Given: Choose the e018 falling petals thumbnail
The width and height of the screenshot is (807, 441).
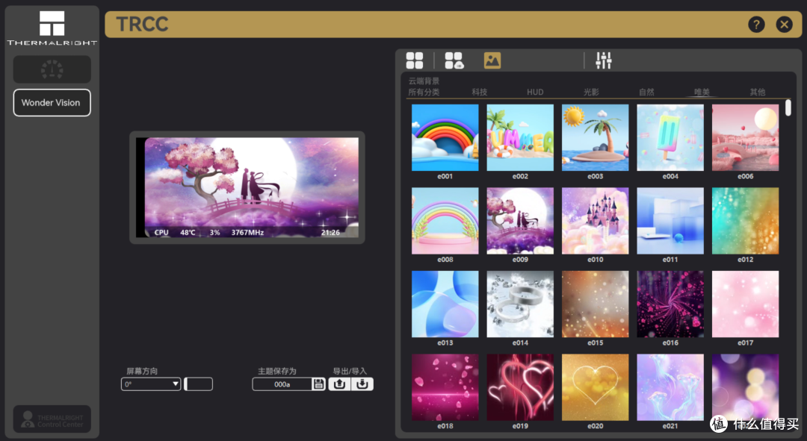Looking at the screenshot, I should tap(445, 387).
